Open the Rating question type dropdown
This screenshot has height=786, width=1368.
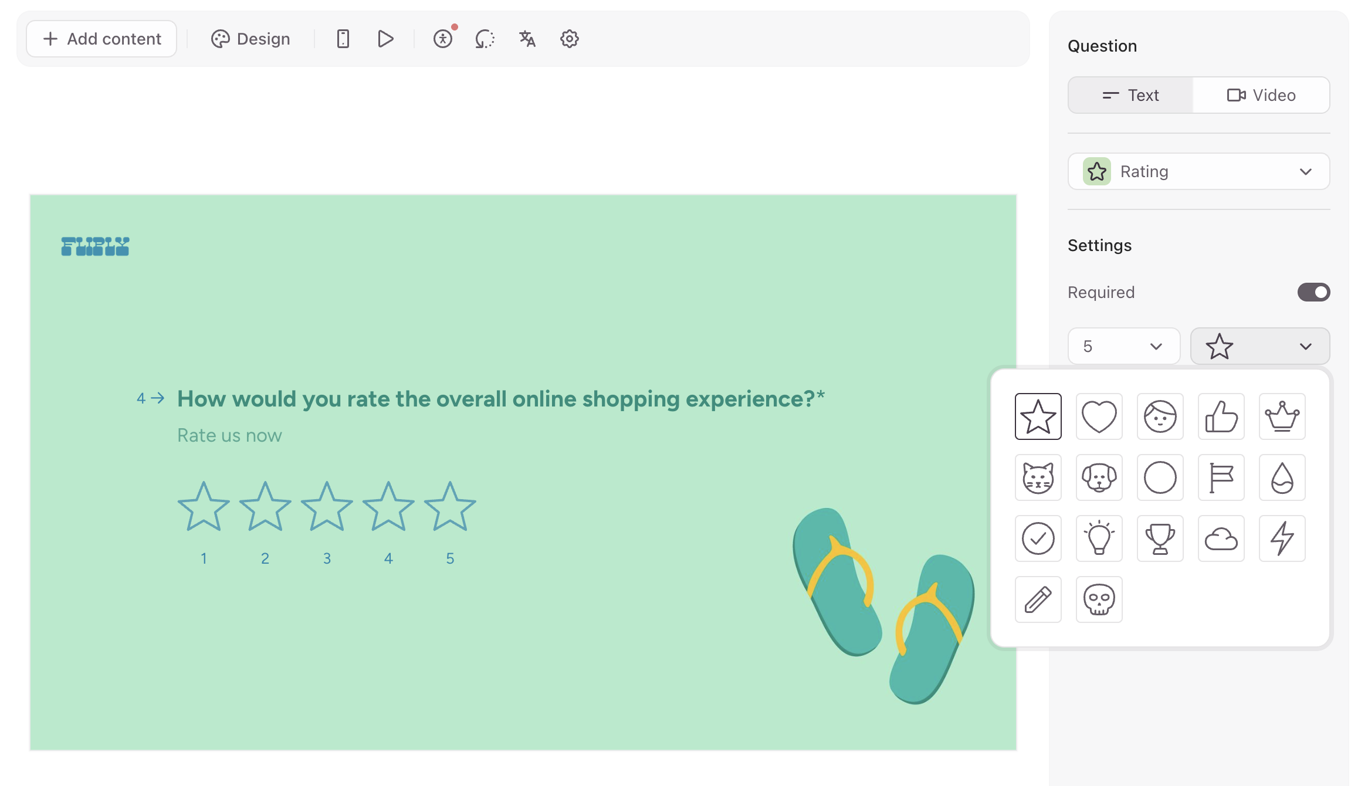tap(1198, 171)
